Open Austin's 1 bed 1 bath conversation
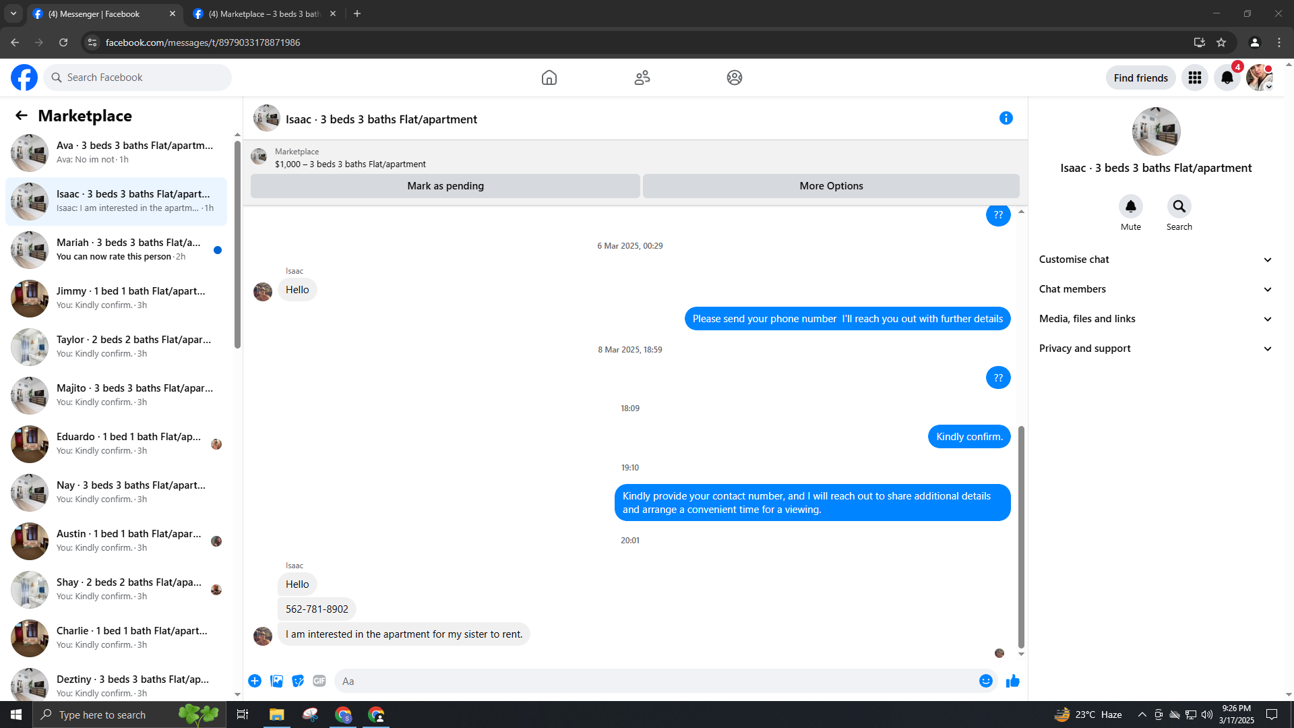This screenshot has width=1294, height=728. coord(116,541)
